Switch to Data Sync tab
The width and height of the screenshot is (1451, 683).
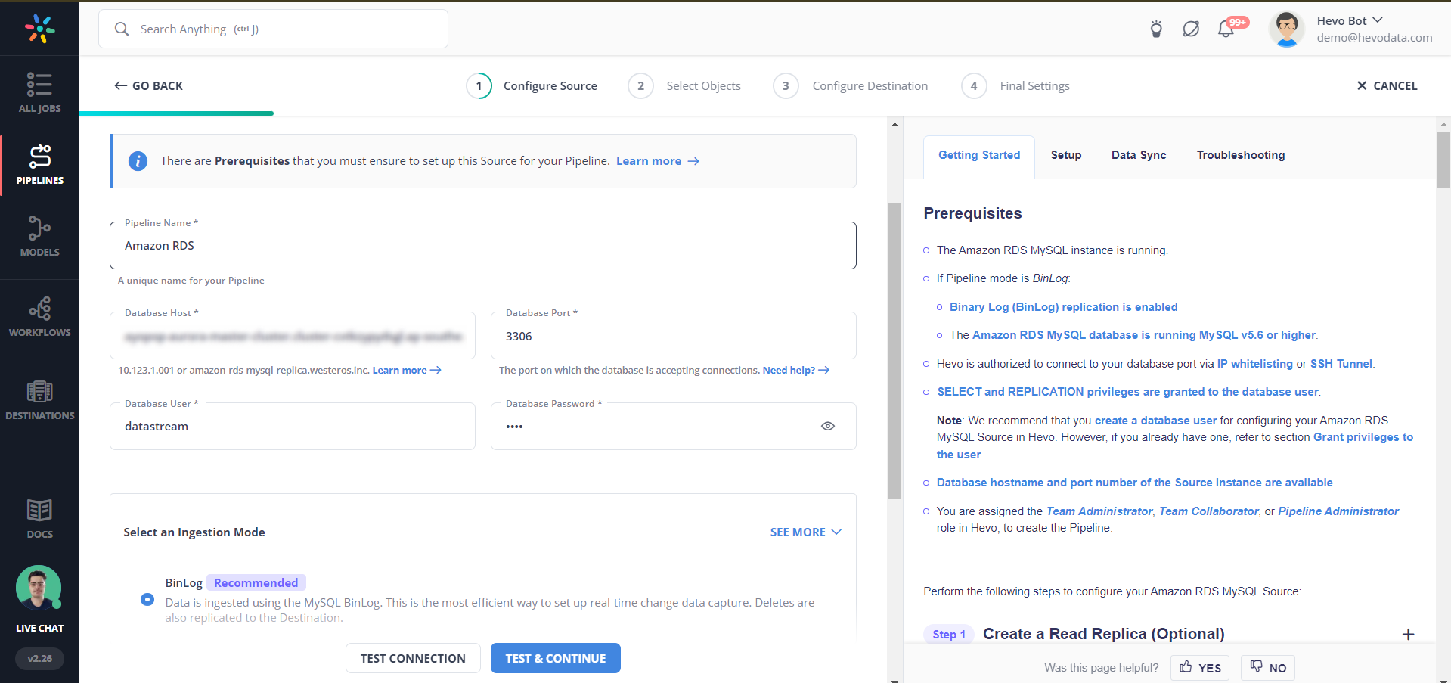(1139, 155)
